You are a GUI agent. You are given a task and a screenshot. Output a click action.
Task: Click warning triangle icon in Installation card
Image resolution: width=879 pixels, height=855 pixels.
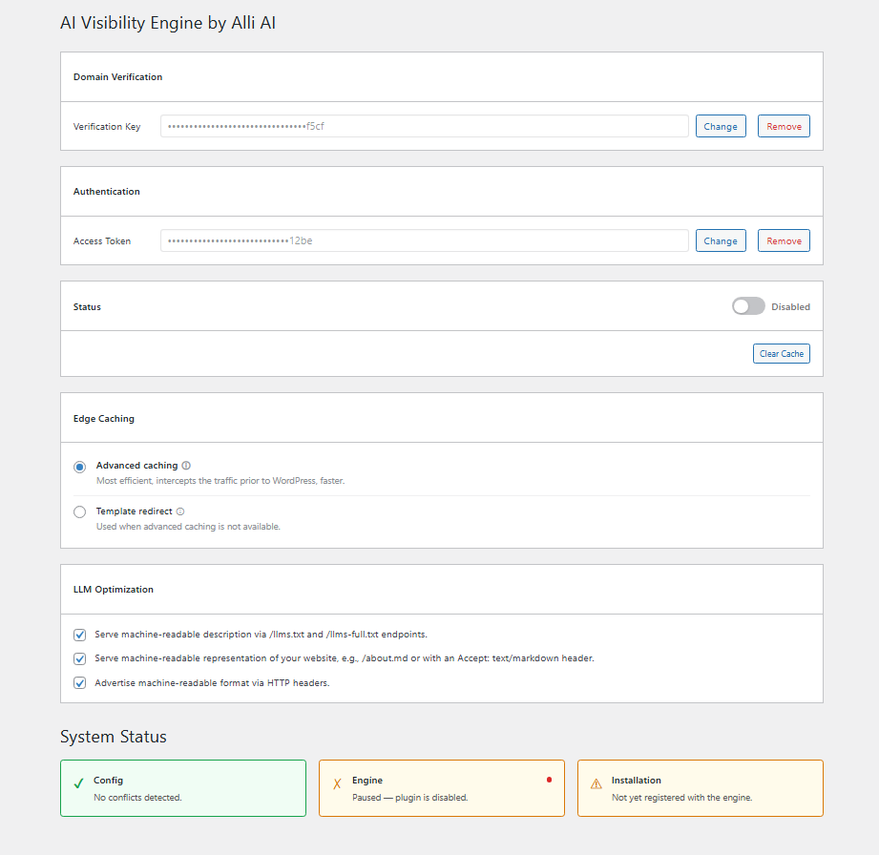(x=596, y=783)
